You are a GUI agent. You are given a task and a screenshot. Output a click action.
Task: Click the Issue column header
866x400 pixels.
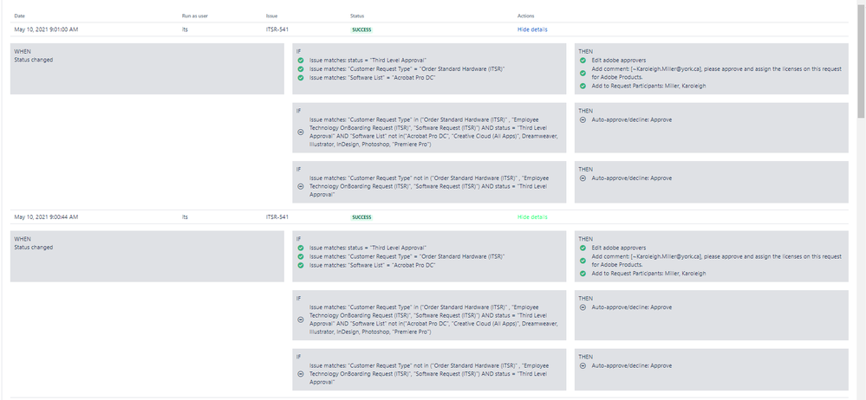click(x=271, y=16)
